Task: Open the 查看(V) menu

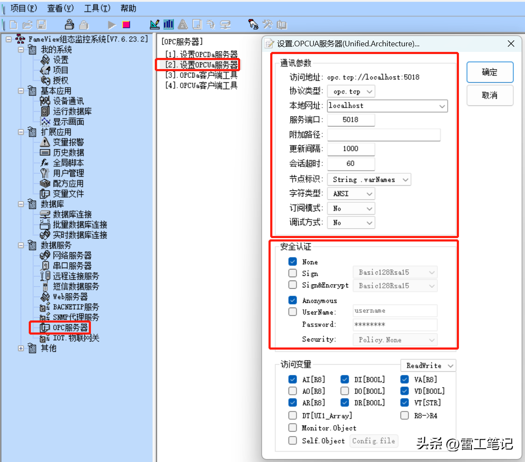Action: click(60, 8)
